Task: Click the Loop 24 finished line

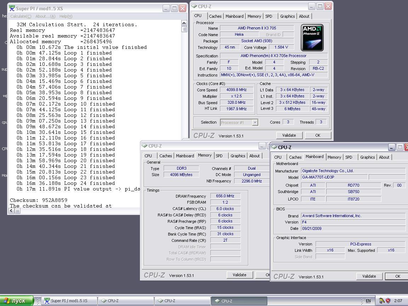Action: point(66,183)
